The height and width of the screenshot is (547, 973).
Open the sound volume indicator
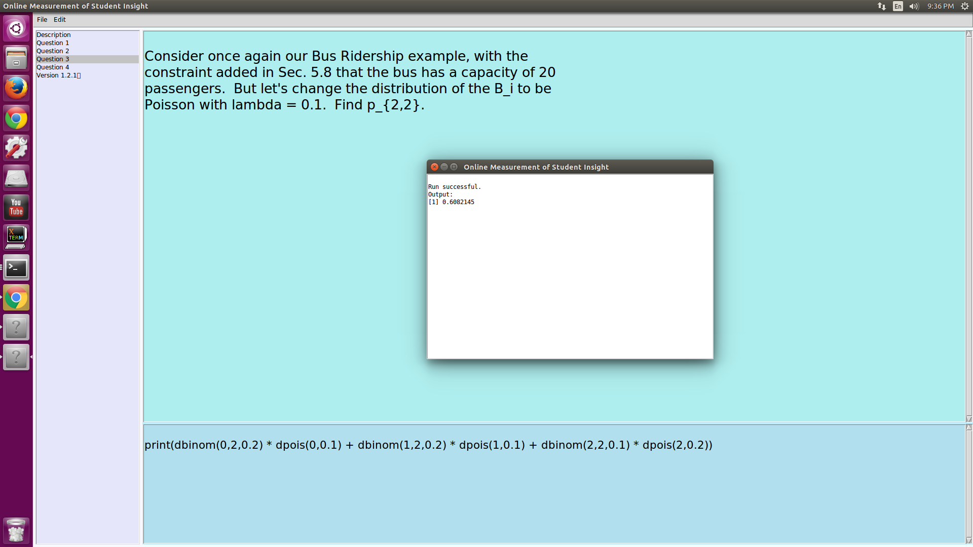(914, 6)
